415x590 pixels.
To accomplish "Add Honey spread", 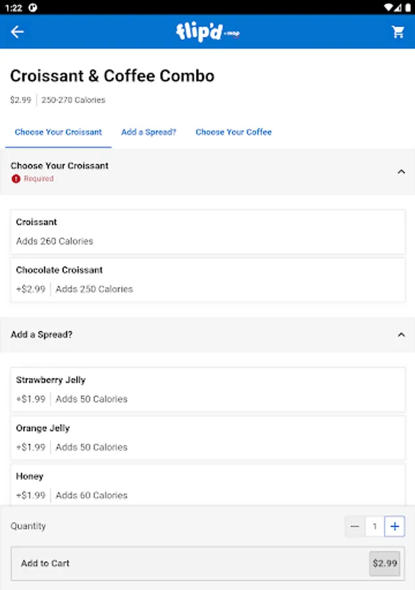I will (x=208, y=484).
